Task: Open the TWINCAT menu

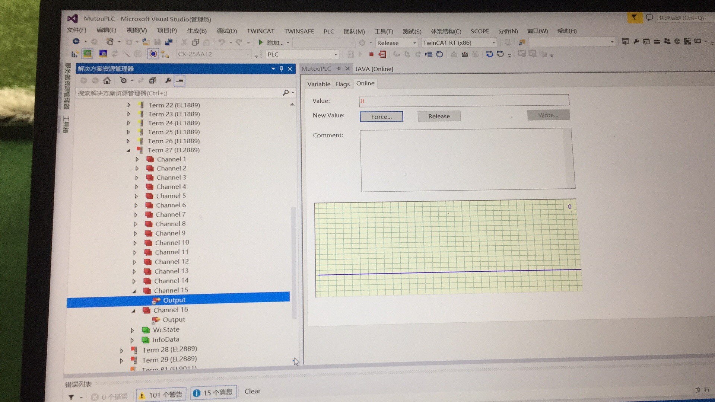Action: tap(261, 31)
